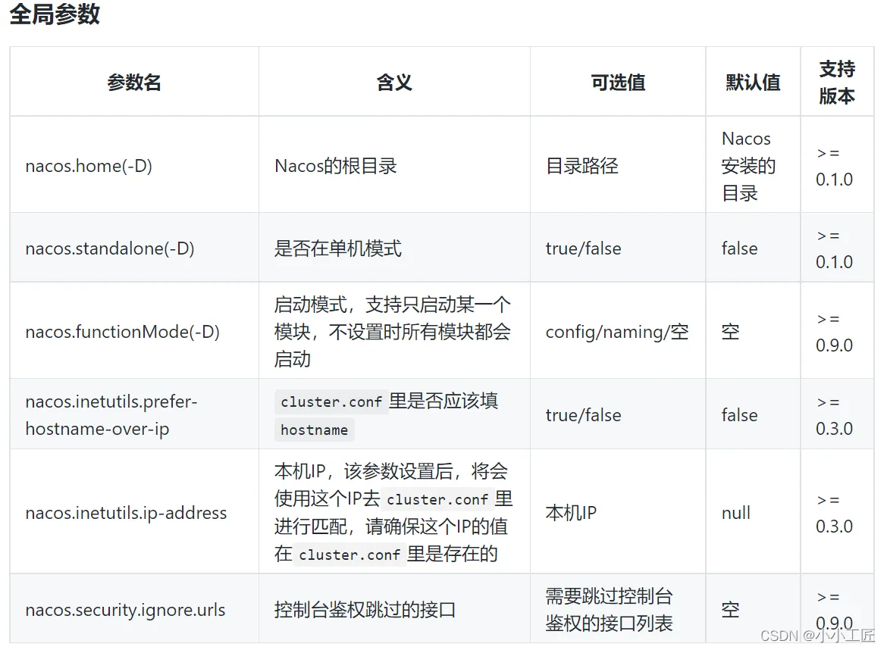
Task: Click the nacos.inetutils.ip-address parameter cell
Action: click(126, 513)
